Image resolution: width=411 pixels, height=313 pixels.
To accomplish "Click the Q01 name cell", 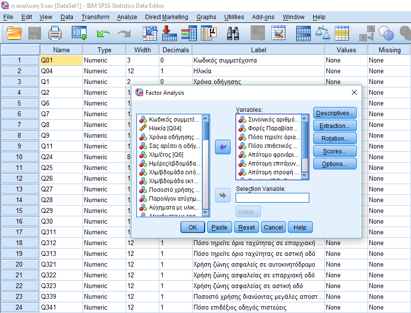I will pos(61,60).
